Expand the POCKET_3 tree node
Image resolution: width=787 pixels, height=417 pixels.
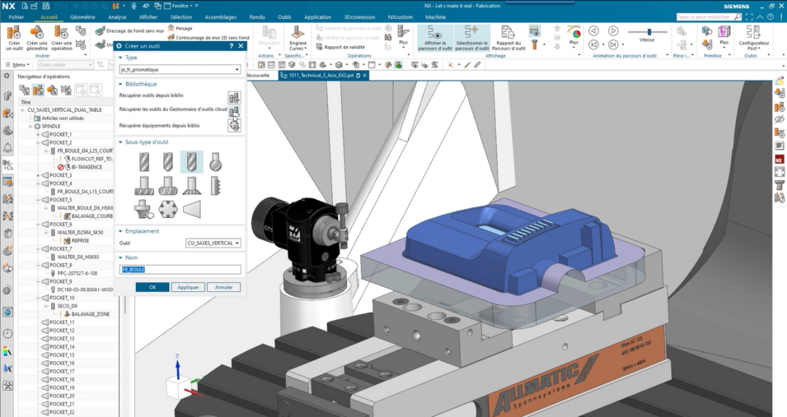pos(38,175)
